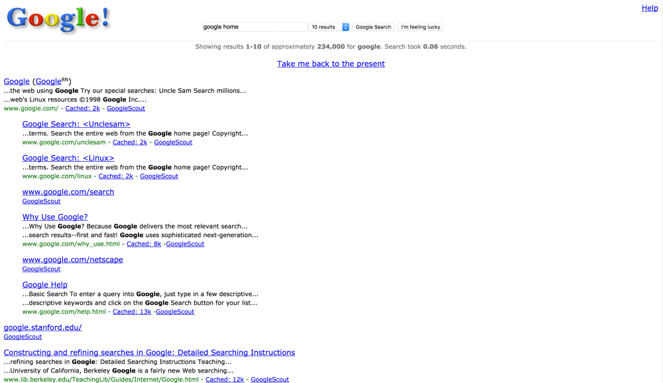Image resolution: width=663 pixels, height=383 pixels.
Task: Click the Google! logo
Action: coord(57,19)
